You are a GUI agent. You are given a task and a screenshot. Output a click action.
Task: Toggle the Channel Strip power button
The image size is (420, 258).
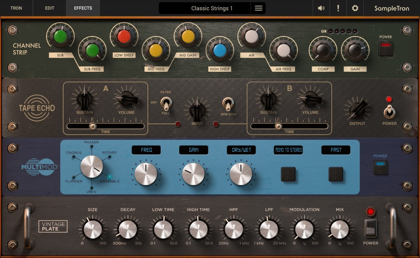point(386,48)
